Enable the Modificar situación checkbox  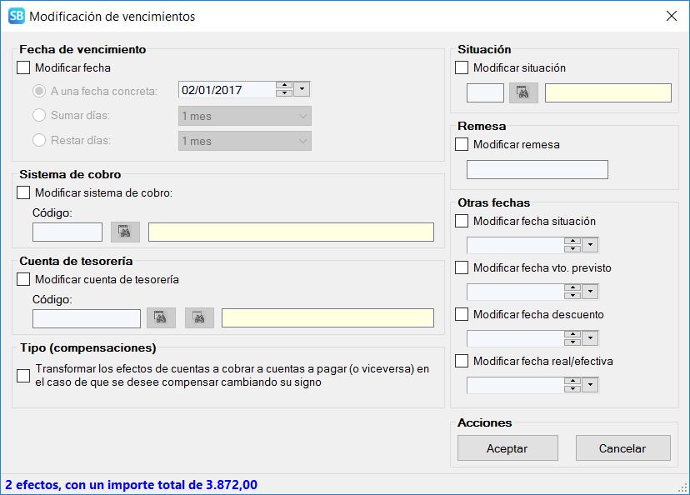[462, 68]
